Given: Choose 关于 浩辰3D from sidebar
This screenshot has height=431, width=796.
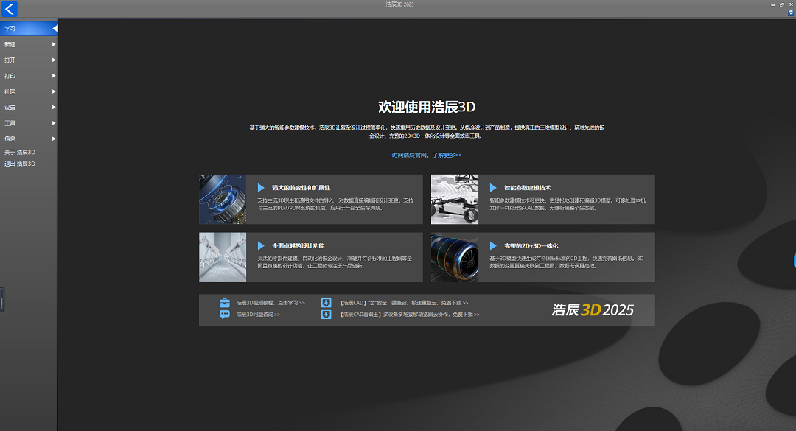Looking at the screenshot, I should point(20,153).
